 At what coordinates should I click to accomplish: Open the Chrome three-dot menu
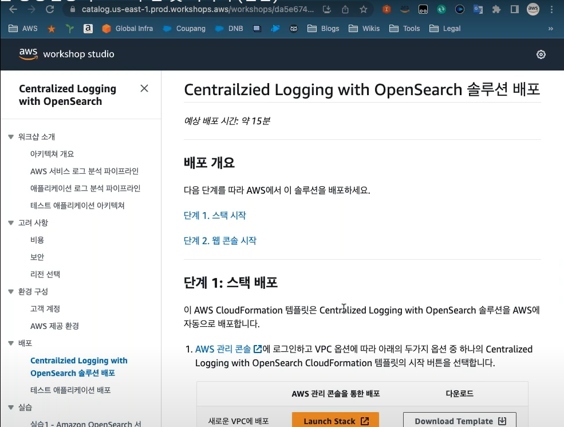[x=551, y=9]
